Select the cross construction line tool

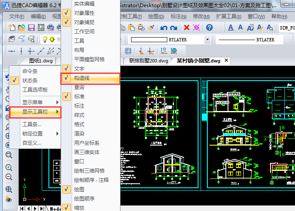pyautogui.click(x=31, y=51)
